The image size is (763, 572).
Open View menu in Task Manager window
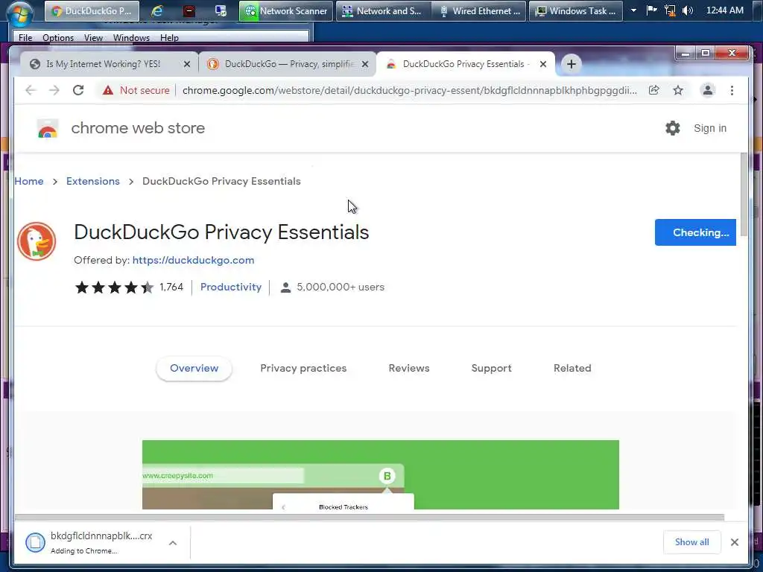point(93,37)
